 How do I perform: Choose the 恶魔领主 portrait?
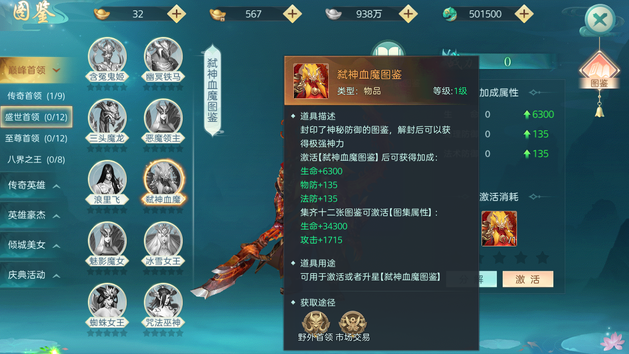pos(163,119)
